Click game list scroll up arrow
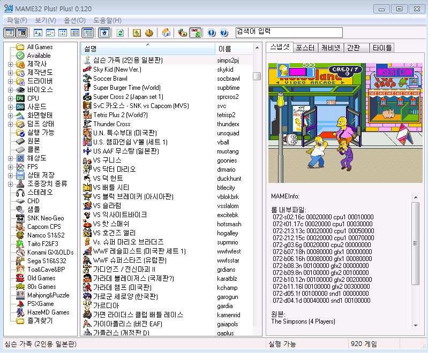The width and height of the screenshot is (428, 353). [257, 48]
